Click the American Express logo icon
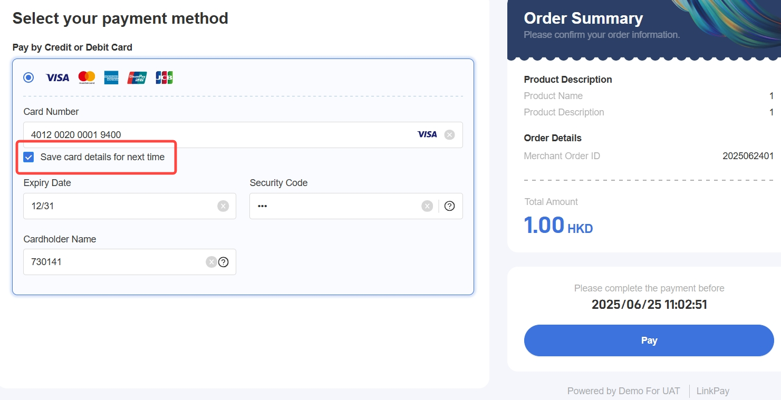The image size is (781, 400). [111, 78]
